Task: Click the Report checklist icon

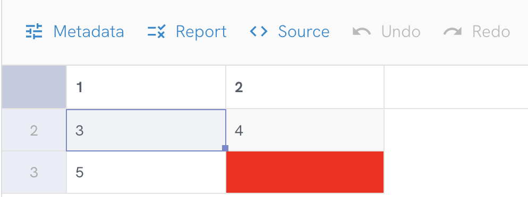Action: 156,32
